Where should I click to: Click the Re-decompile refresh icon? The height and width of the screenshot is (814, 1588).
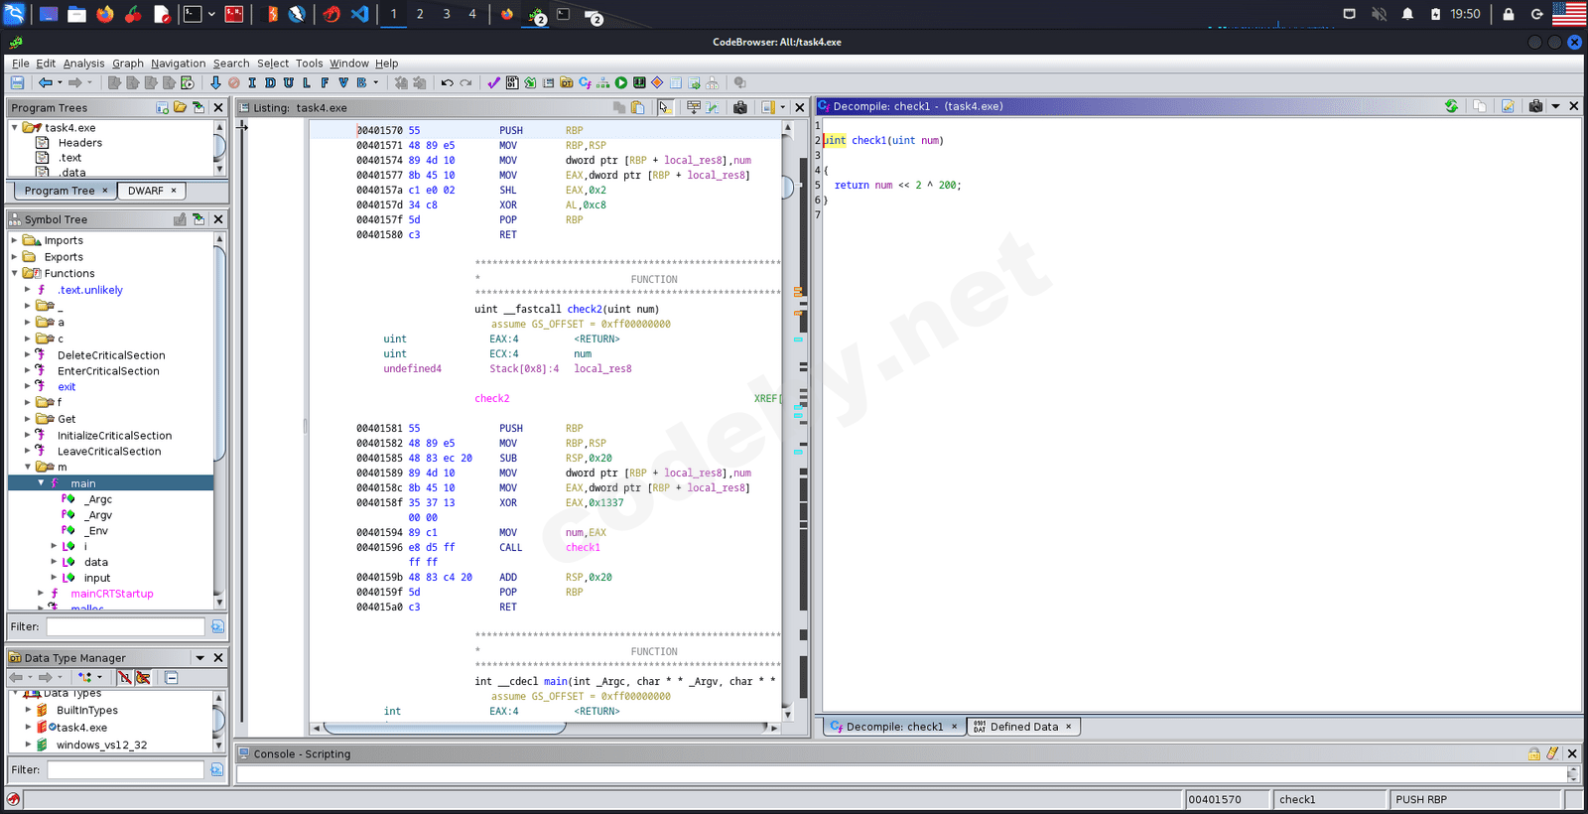point(1451,106)
